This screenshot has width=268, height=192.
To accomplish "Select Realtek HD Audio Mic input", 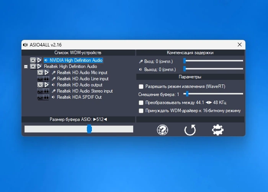I will tap(82, 73).
